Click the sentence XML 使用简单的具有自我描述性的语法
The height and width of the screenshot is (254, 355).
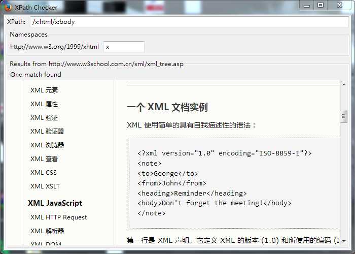tap(191, 125)
